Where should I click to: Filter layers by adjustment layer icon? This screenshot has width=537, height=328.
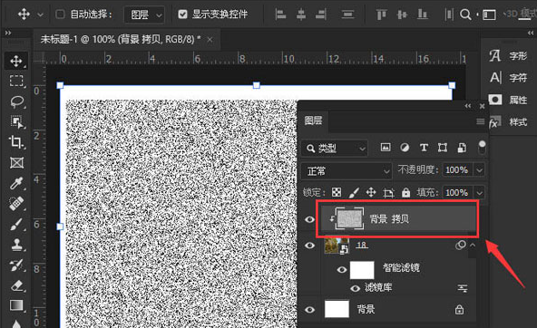coord(405,148)
